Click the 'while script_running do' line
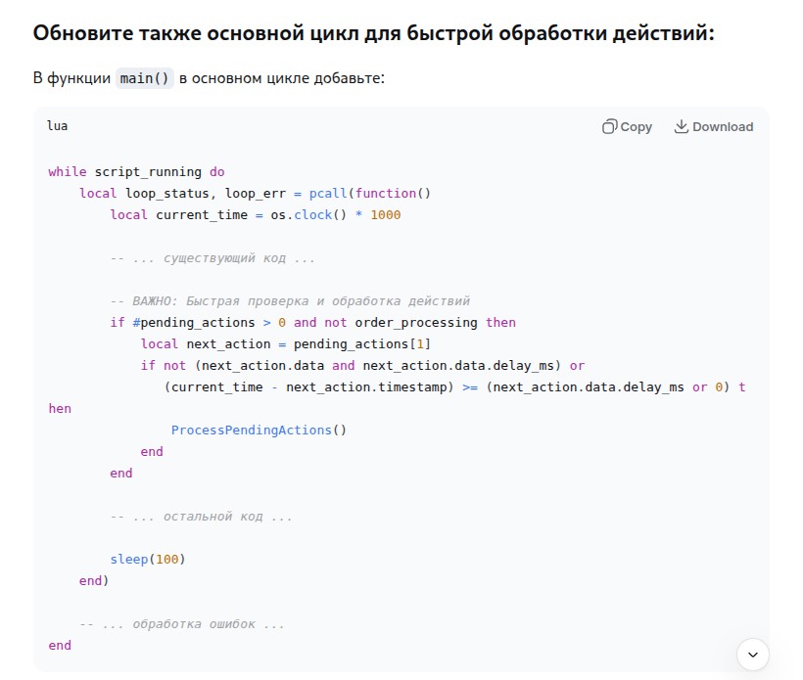 136,171
